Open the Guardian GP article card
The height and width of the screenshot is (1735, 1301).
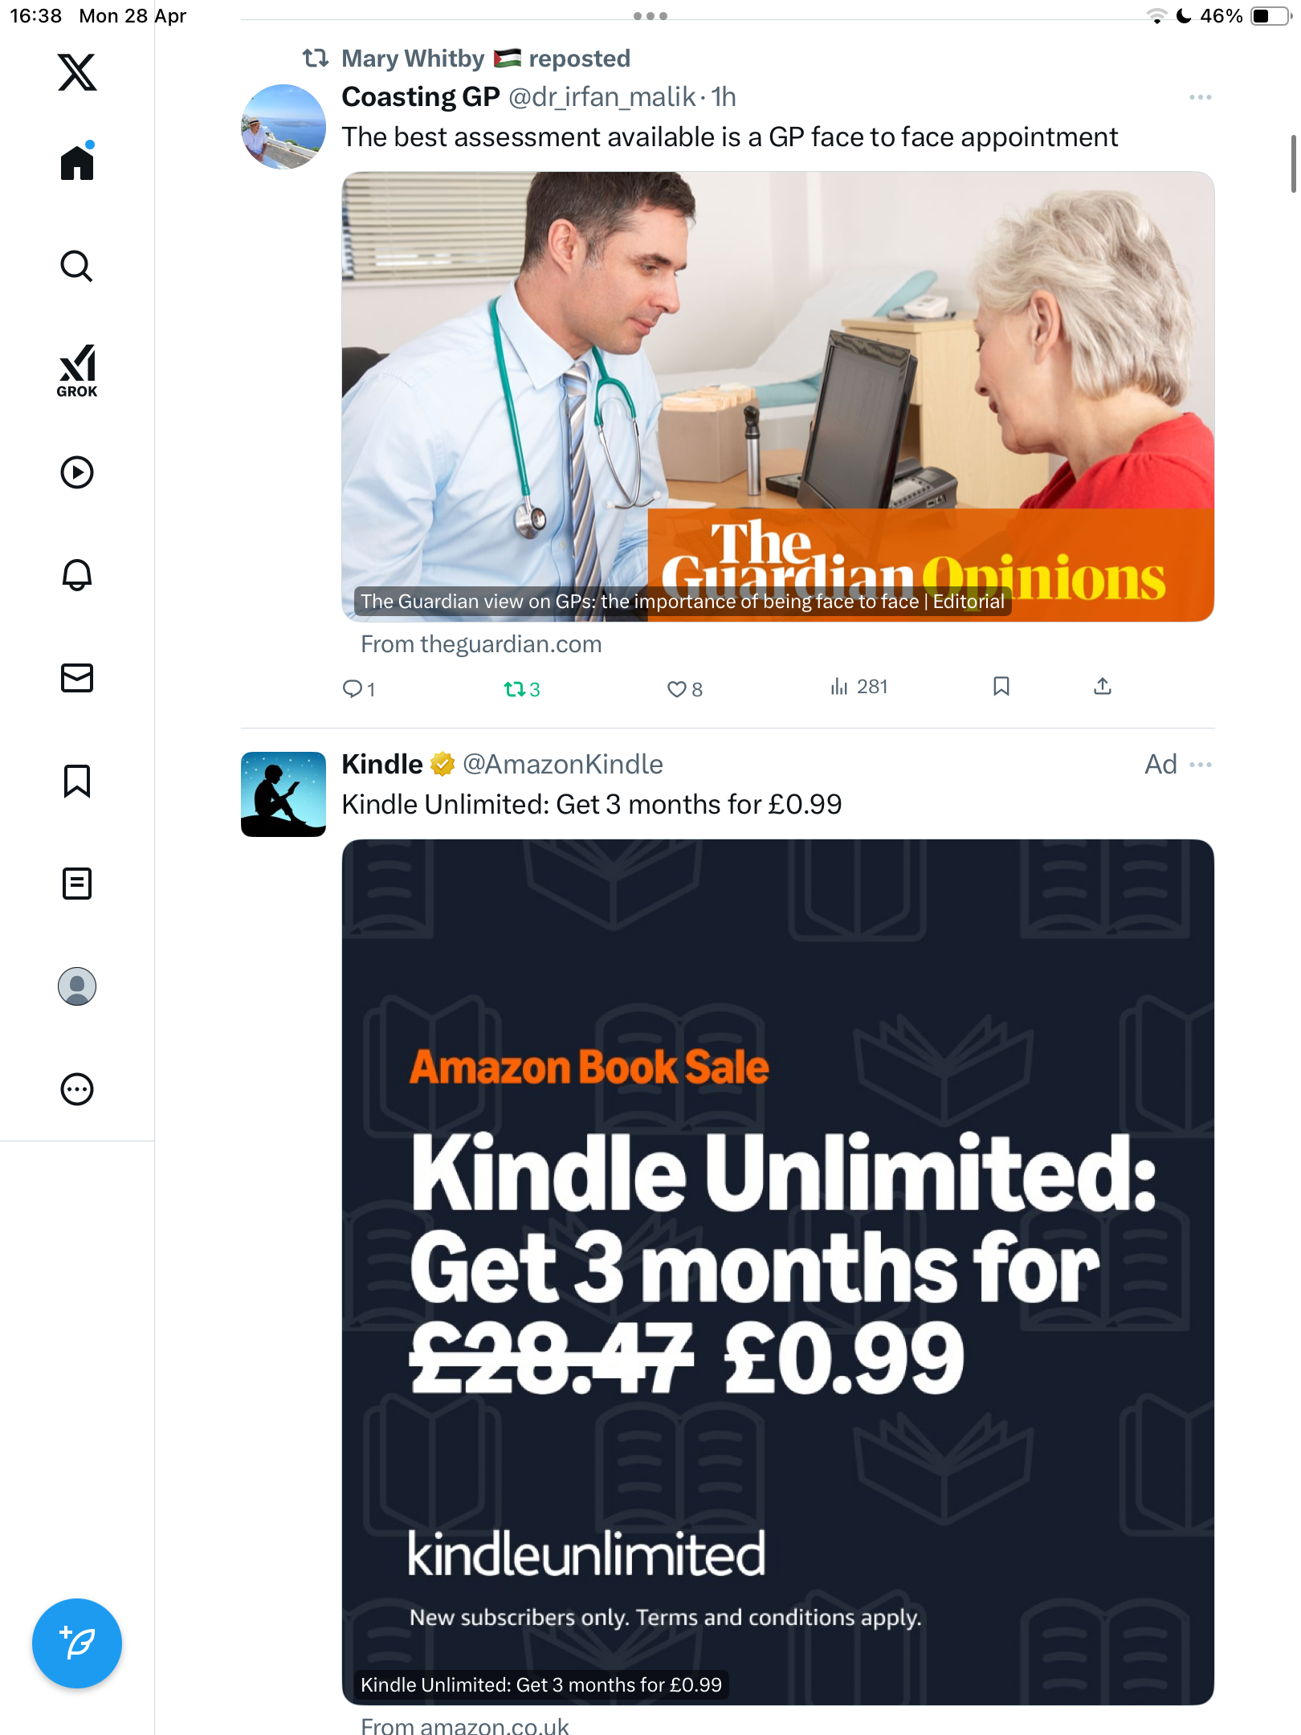tap(777, 397)
